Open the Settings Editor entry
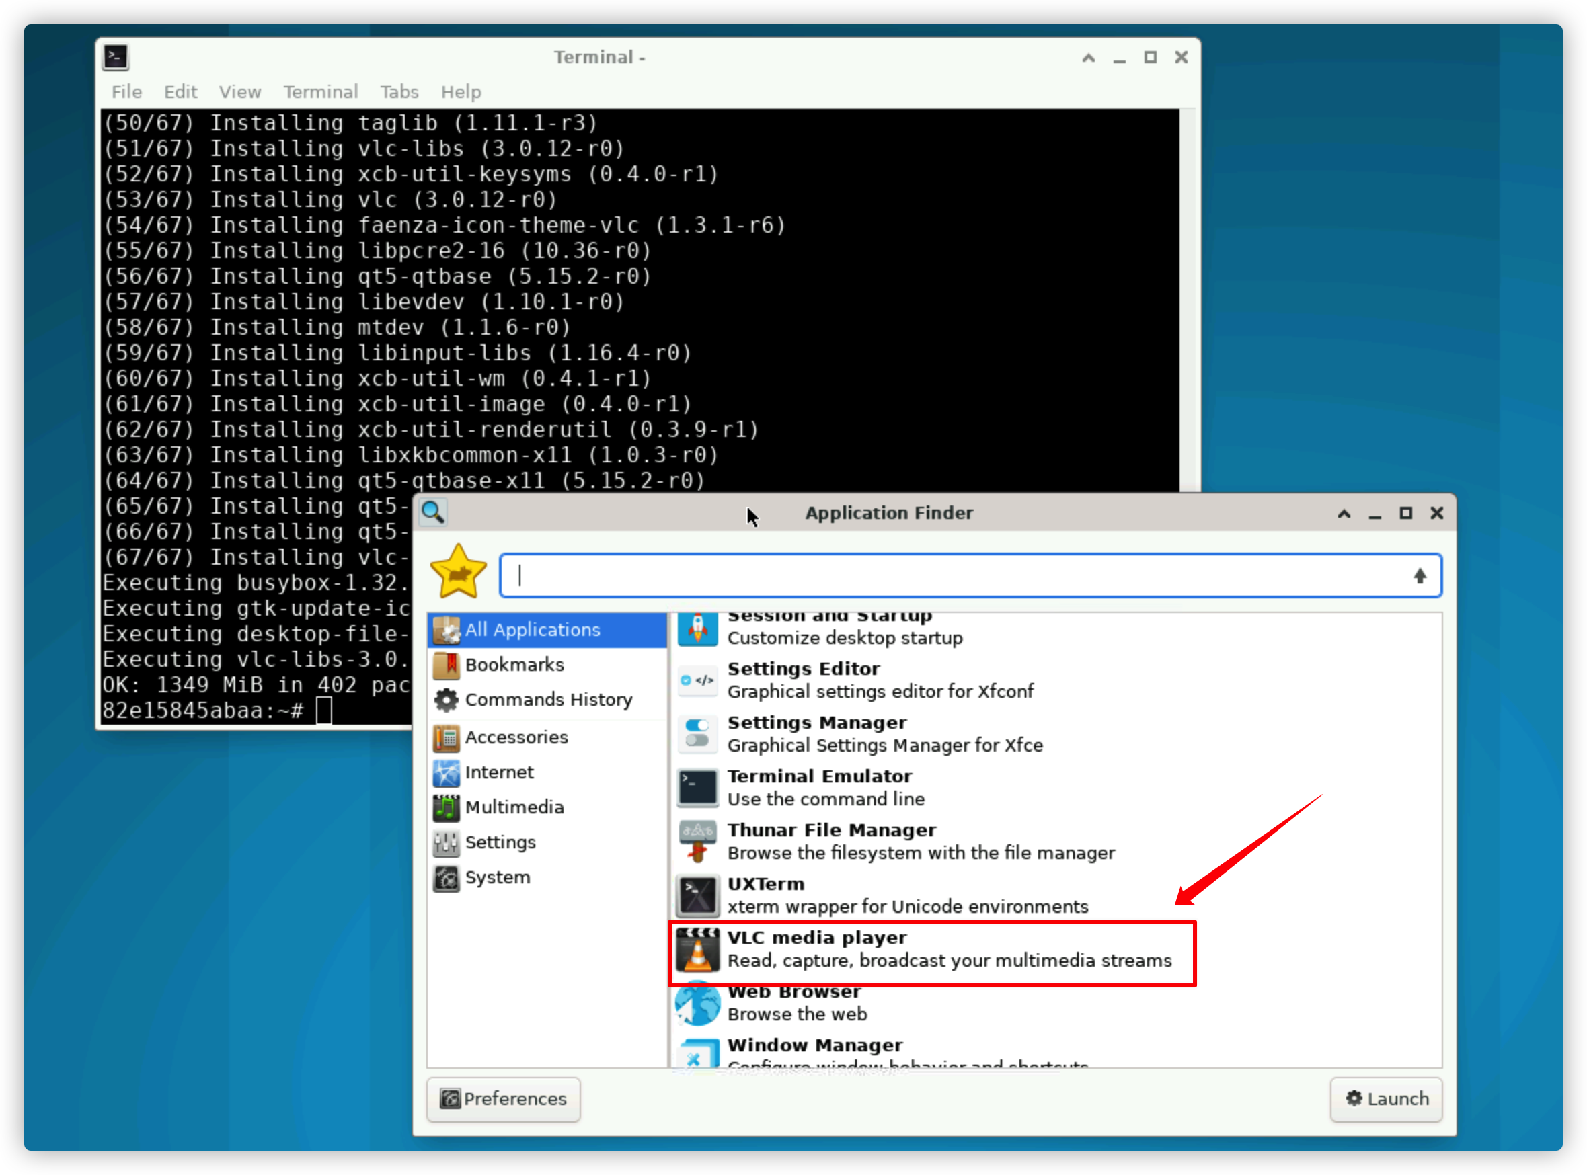 tap(802, 679)
